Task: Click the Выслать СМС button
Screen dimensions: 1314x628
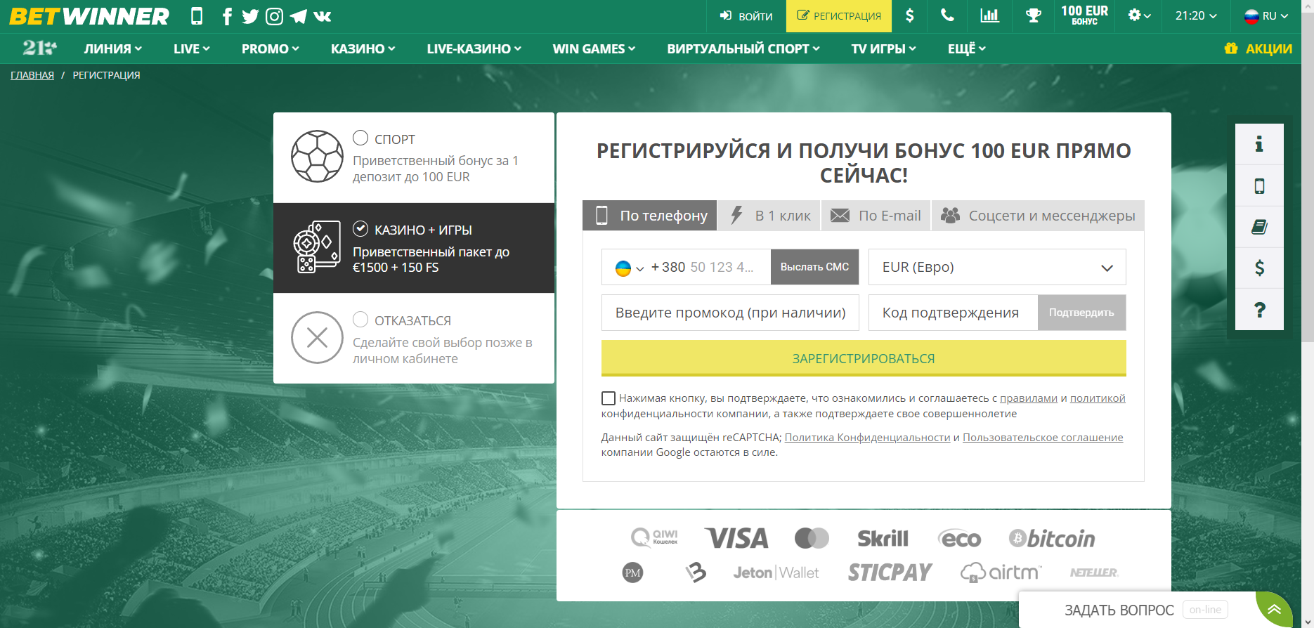Action: pyautogui.click(x=814, y=267)
